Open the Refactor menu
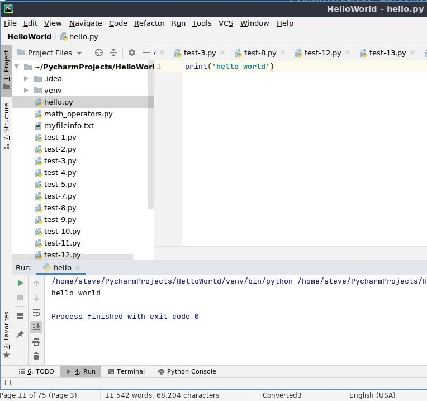This screenshot has height=401, width=427. click(x=149, y=23)
